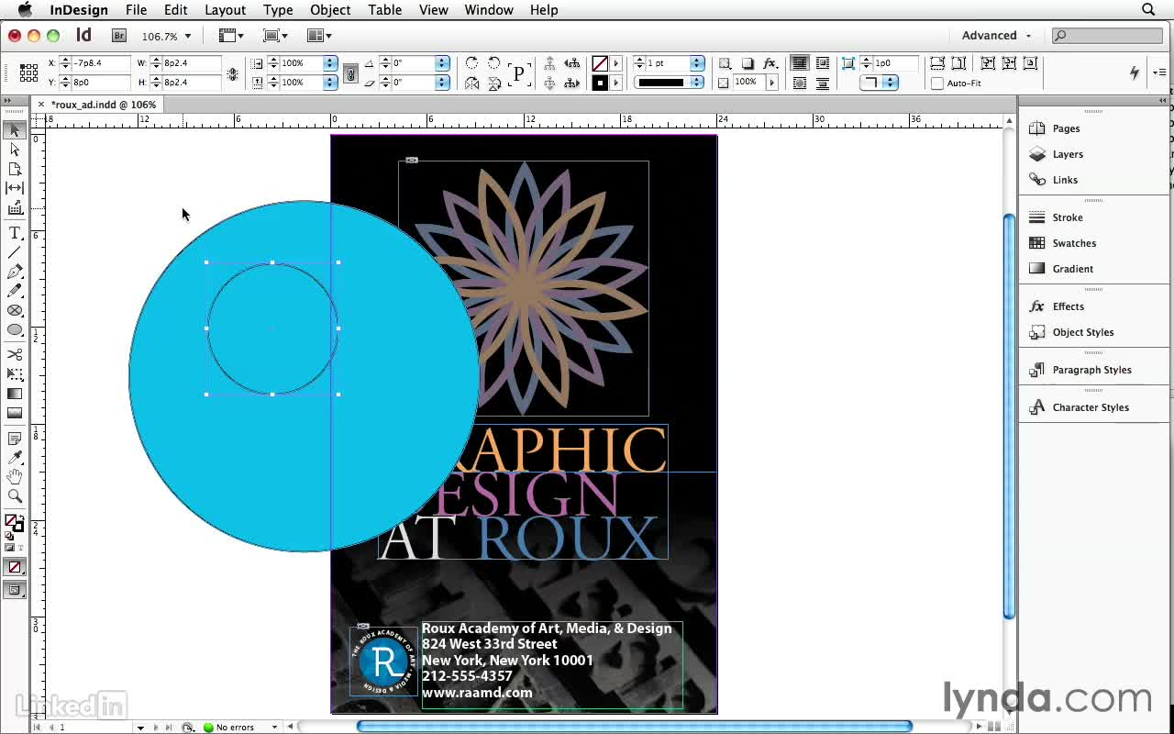Pick the Eyedropper tool
1174x734 pixels.
15,458
